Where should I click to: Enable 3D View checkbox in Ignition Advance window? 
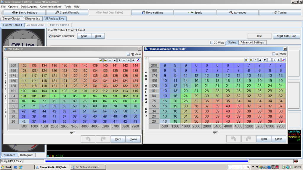pyautogui.click(x=274, y=54)
